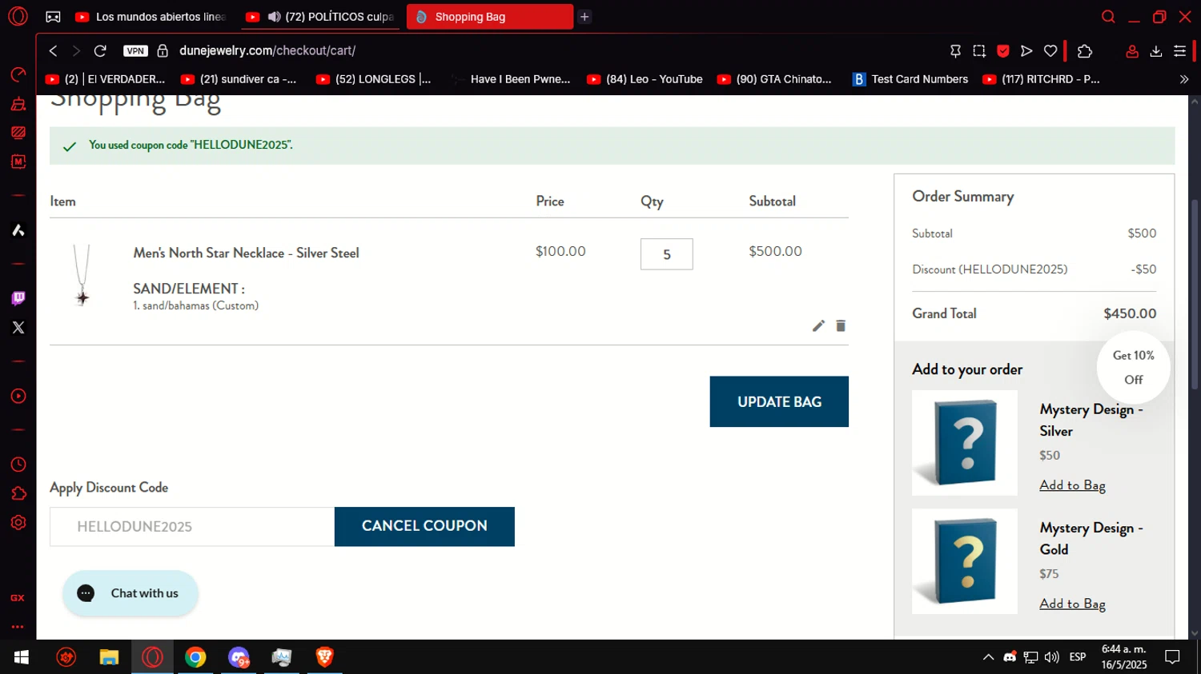Click the discount code input field
Image resolution: width=1201 pixels, height=674 pixels.
point(192,527)
